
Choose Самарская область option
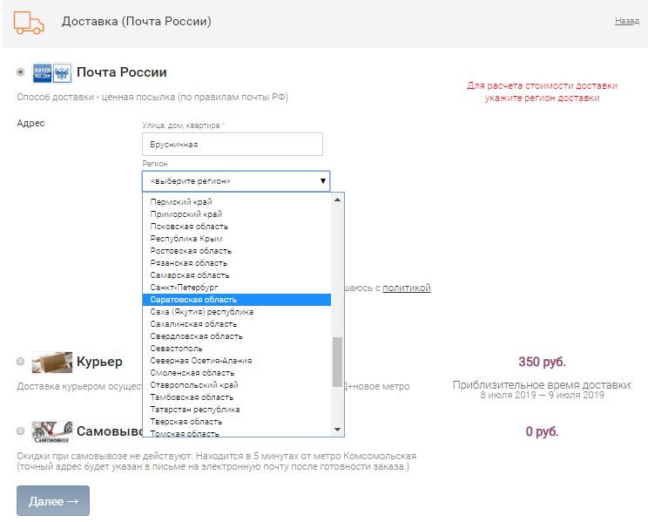[x=236, y=275]
